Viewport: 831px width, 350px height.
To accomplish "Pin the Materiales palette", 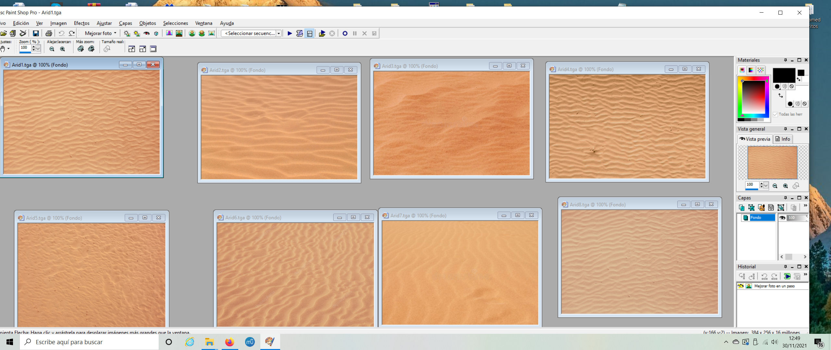I will click(x=786, y=60).
